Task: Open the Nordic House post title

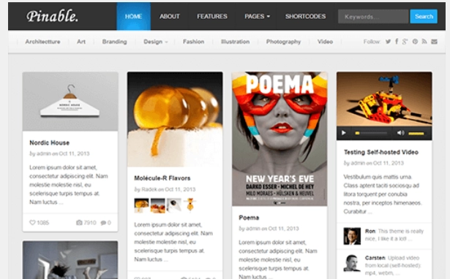Action: pyautogui.click(x=49, y=142)
